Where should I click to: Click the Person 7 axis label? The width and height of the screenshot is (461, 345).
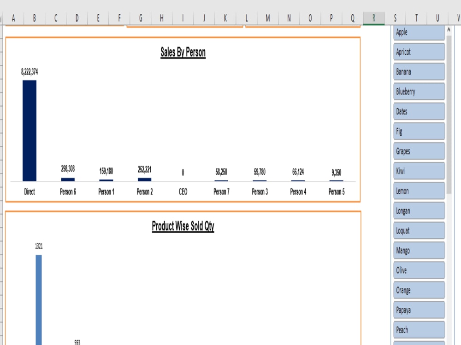pos(221,192)
